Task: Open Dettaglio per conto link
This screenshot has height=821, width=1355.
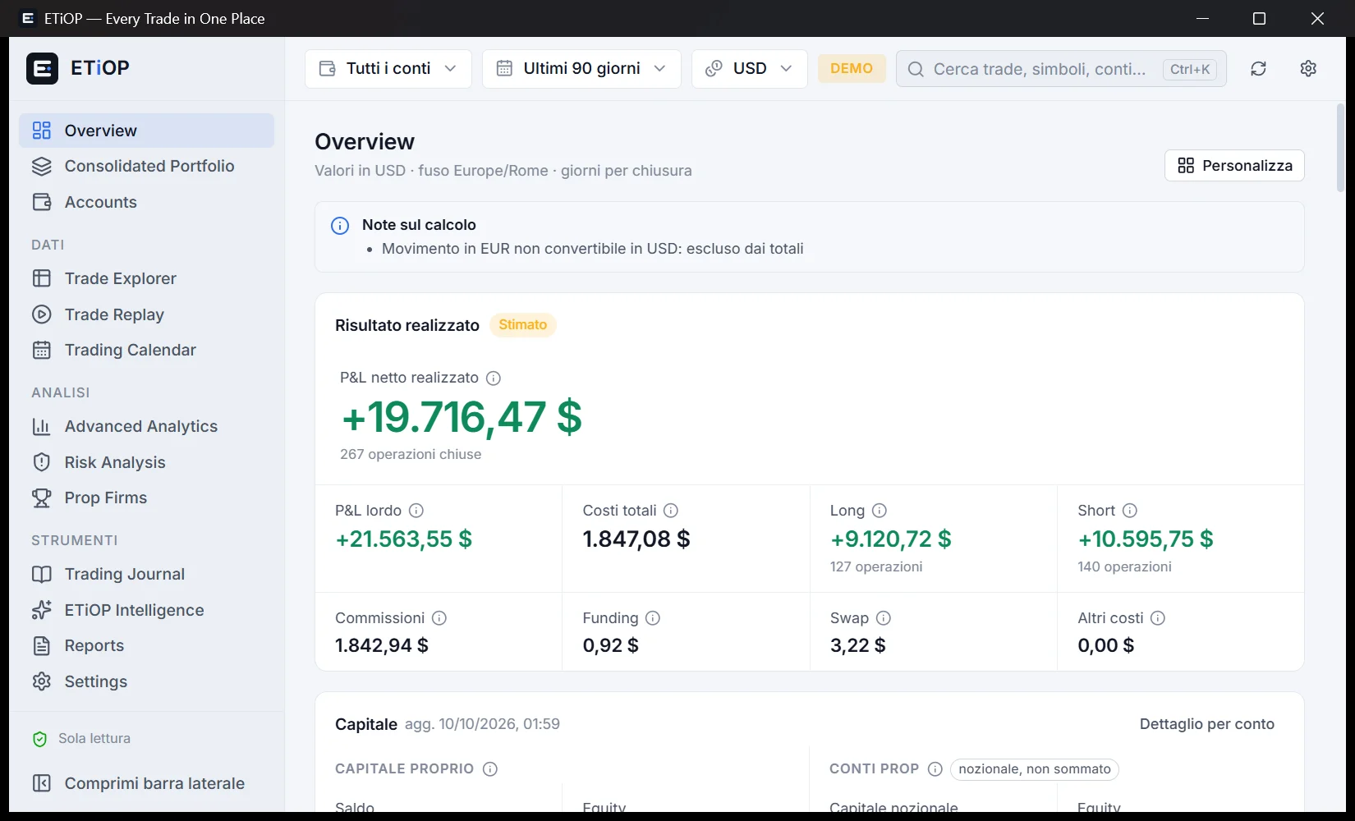Action: [1206, 724]
